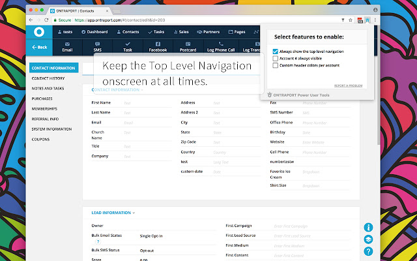Collapse the Contact Information section header
The height and width of the screenshot is (261, 417).
point(117,90)
